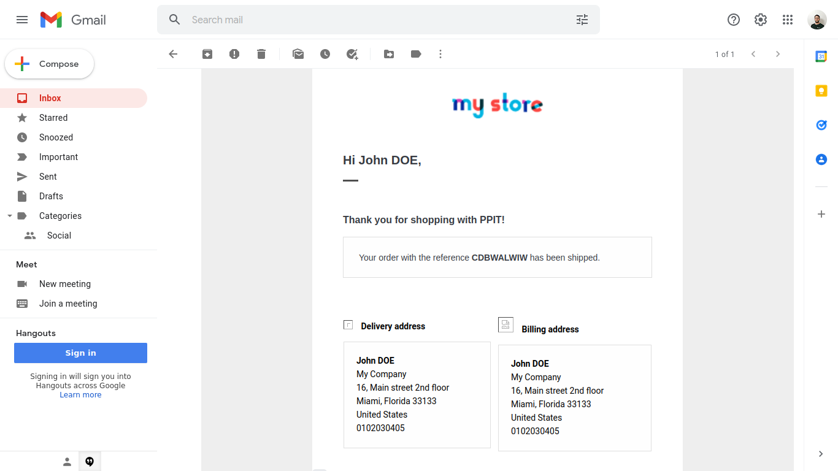Screen dimensions: 838x471
Task: Toggle the main menu hamburger
Action: pyautogui.click(x=22, y=20)
